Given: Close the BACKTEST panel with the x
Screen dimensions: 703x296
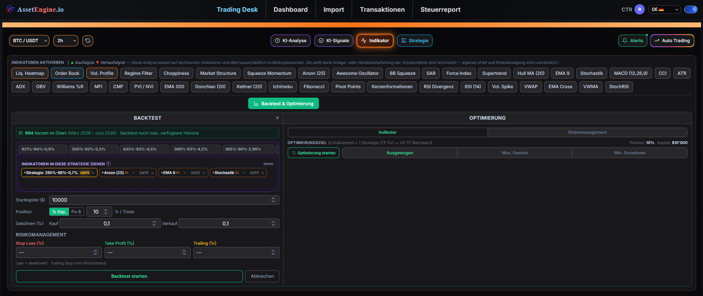Looking at the screenshot, I should click(277, 118).
